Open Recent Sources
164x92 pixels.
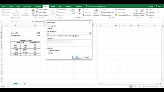pyautogui.click(x=43, y=15)
